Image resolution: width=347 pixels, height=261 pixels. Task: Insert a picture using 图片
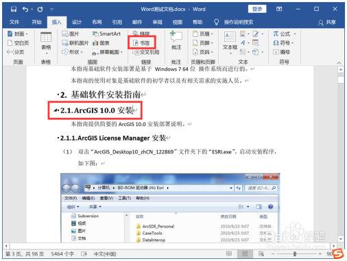(71, 34)
